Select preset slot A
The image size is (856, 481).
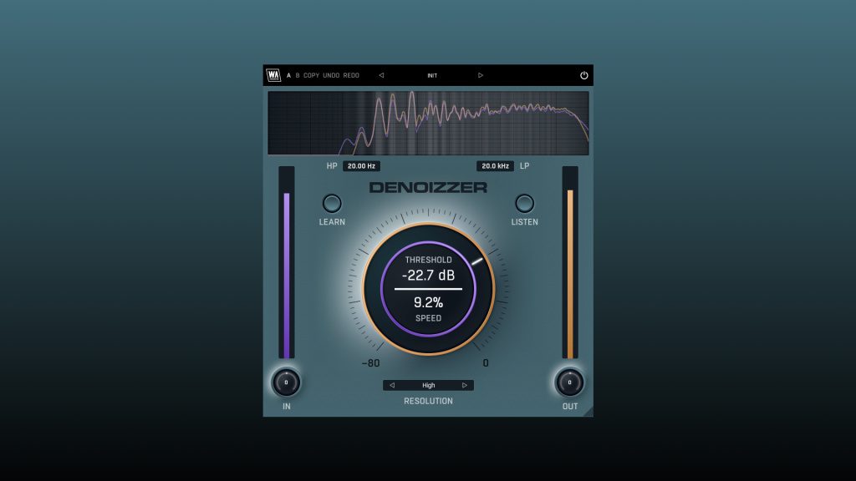coord(288,75)
